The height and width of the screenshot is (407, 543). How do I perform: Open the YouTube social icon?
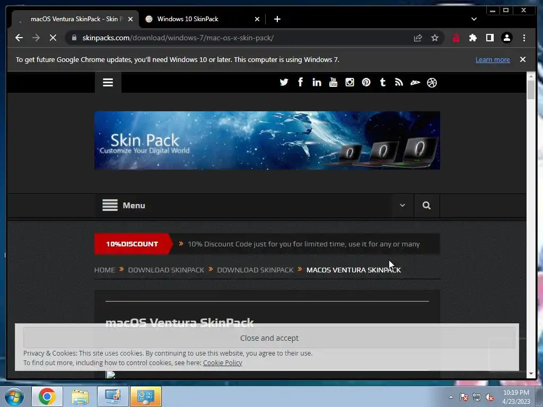333,82
